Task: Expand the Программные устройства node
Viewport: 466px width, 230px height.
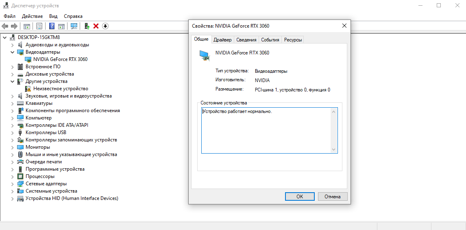Action: (13, 169)
